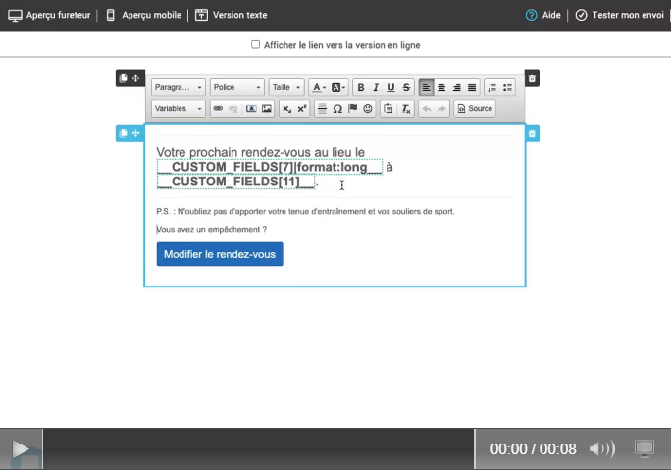Image resolution: width=671 pixels, height=470 pixels.
Task: Toggle Source code view
Action: point(475,109)
